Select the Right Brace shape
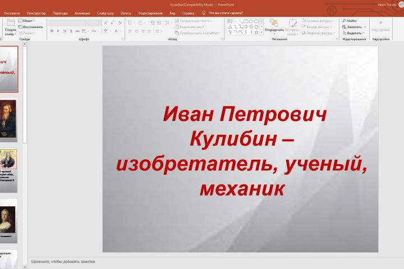The width and height of the screenshot is (404, 269). tap(251, 32)
